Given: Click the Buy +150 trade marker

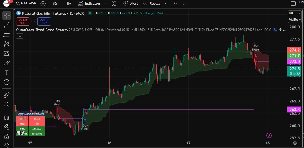Looking at the screenshot, I should click(85, 124).
